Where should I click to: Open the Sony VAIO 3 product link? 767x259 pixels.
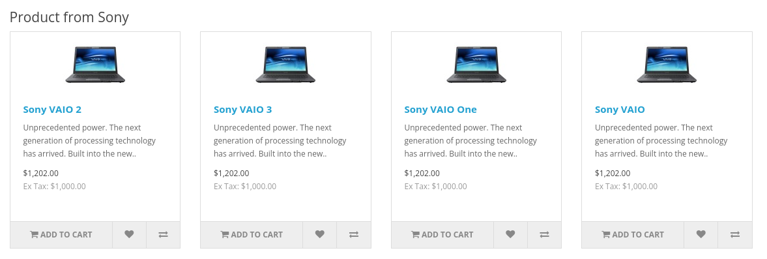(242, 110)
